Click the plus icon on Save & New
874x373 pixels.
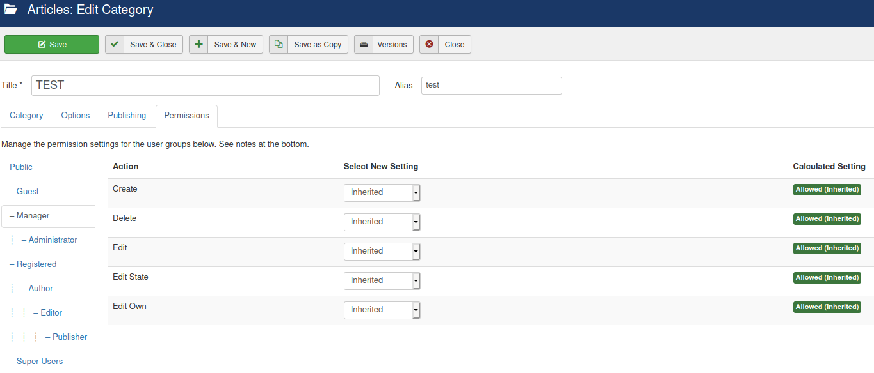198,45
